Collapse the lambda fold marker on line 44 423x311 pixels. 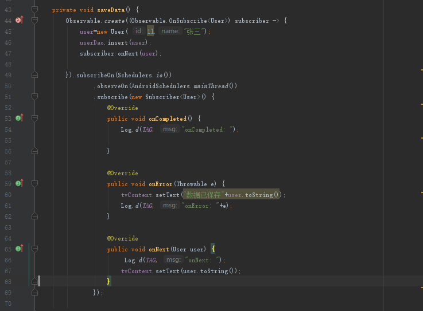pyautogui.click(x=34, y=21)
